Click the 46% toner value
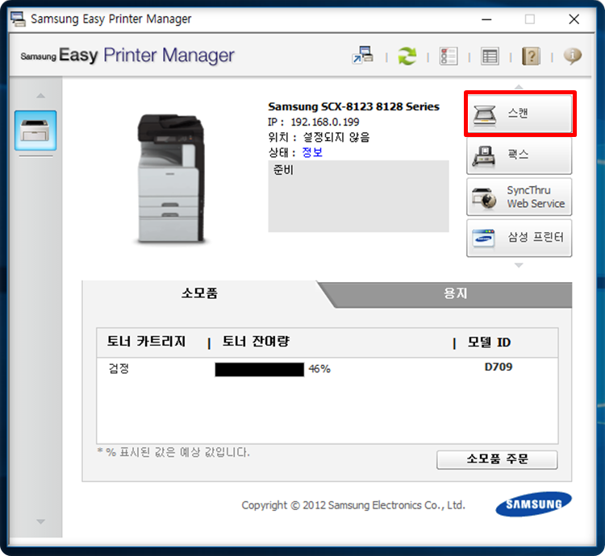The image size is (605, 556). pyautogui.click(x=319, y=369)
